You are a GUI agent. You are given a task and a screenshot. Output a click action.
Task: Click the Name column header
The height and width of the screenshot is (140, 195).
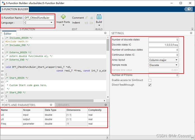pos(11,110)
